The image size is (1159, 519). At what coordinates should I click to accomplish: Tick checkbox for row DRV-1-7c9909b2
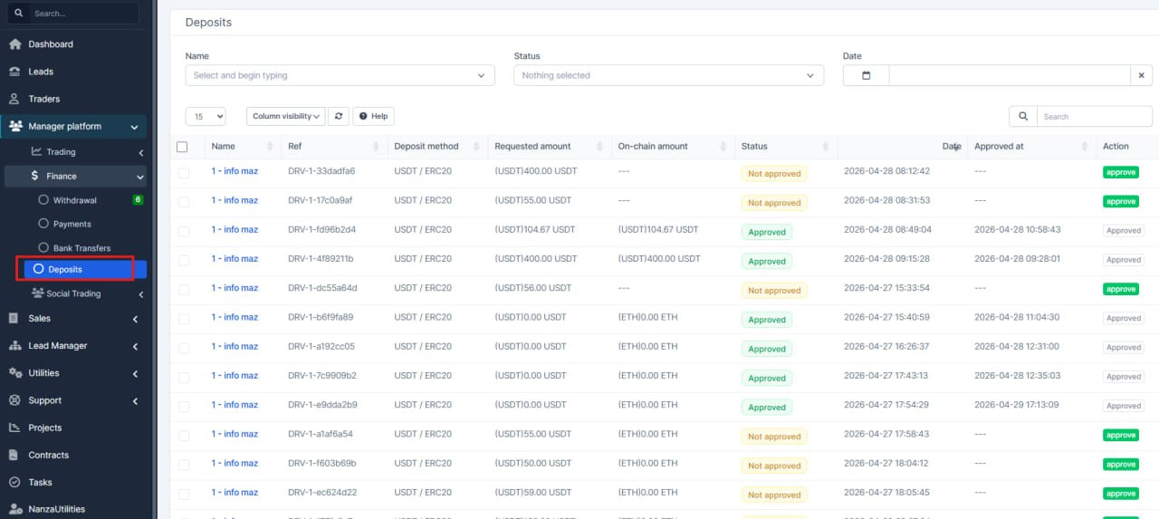(x=184, y=377)
